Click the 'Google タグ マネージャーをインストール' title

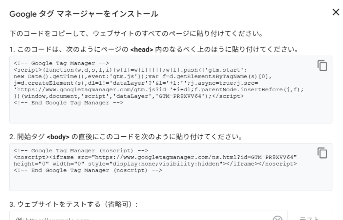click(84, 14)
